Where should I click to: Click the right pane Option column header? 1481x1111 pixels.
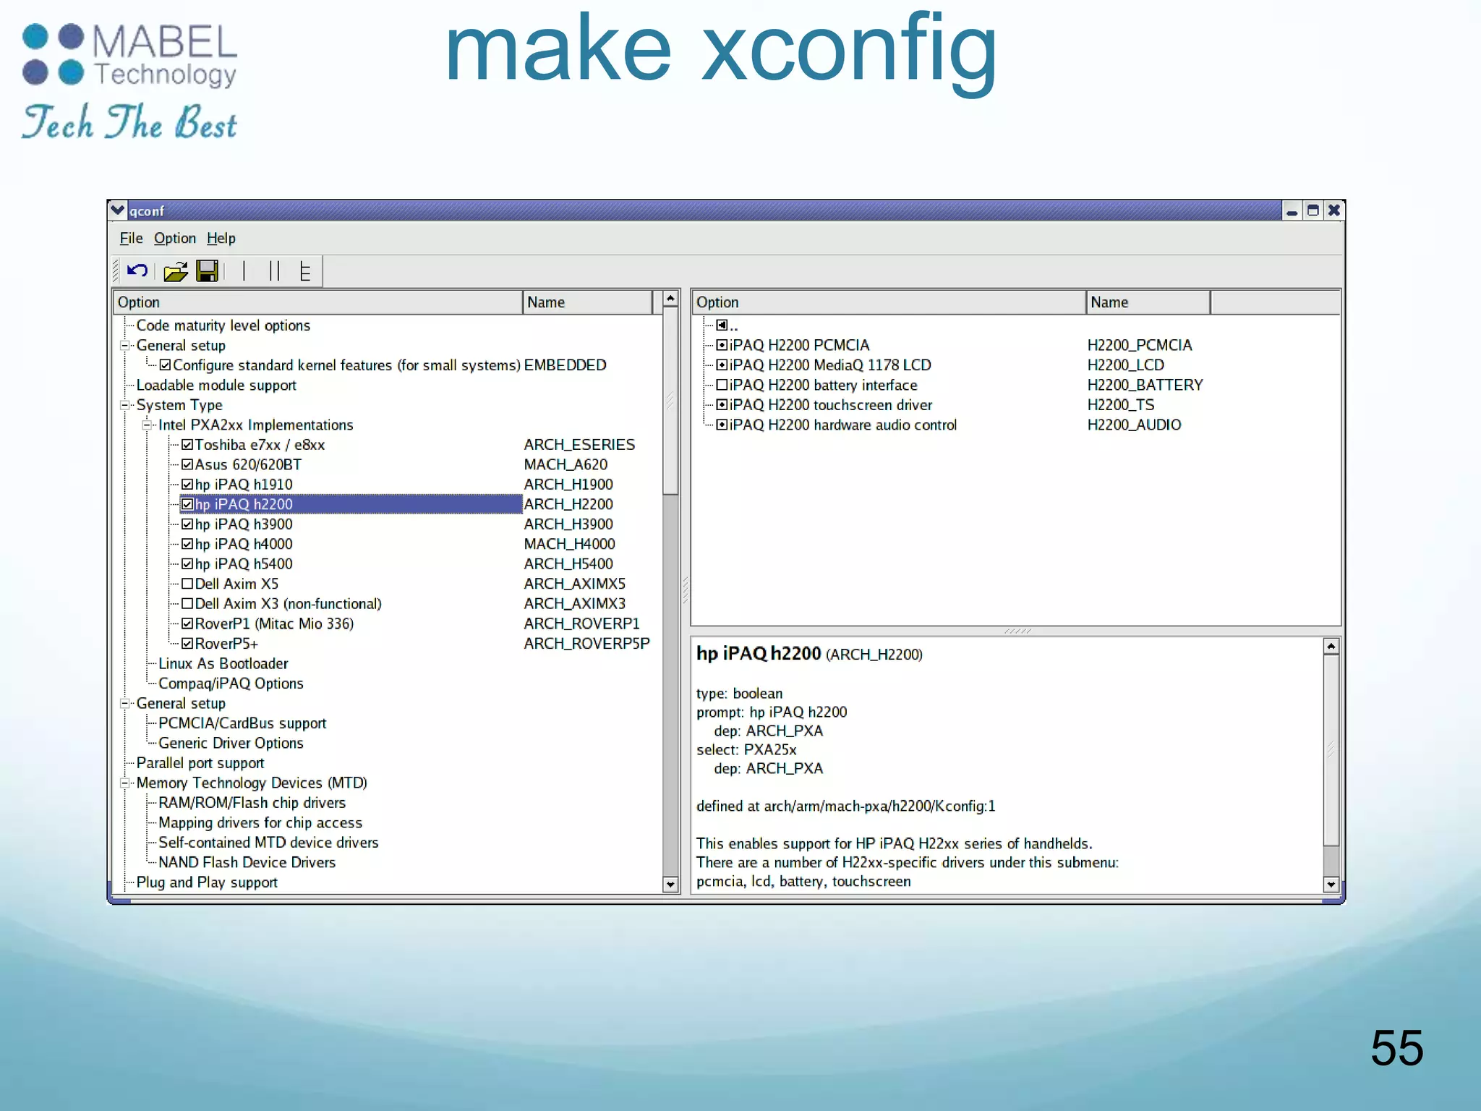click(889, 302)
